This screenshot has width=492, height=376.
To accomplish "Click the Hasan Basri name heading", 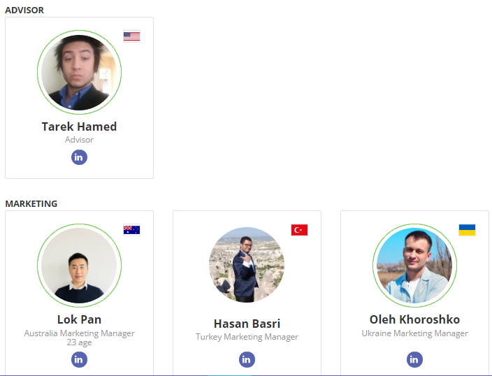I will tap(247, 324).
